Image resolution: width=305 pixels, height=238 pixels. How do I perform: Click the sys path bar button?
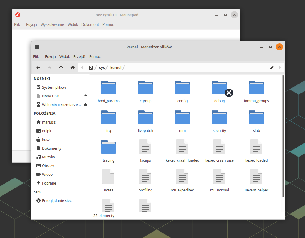click(x=102, y=68)
